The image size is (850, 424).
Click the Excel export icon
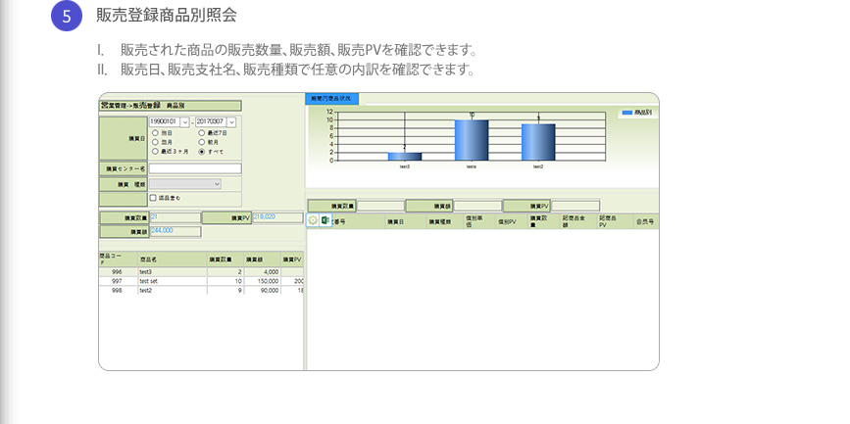coord(325,220)
